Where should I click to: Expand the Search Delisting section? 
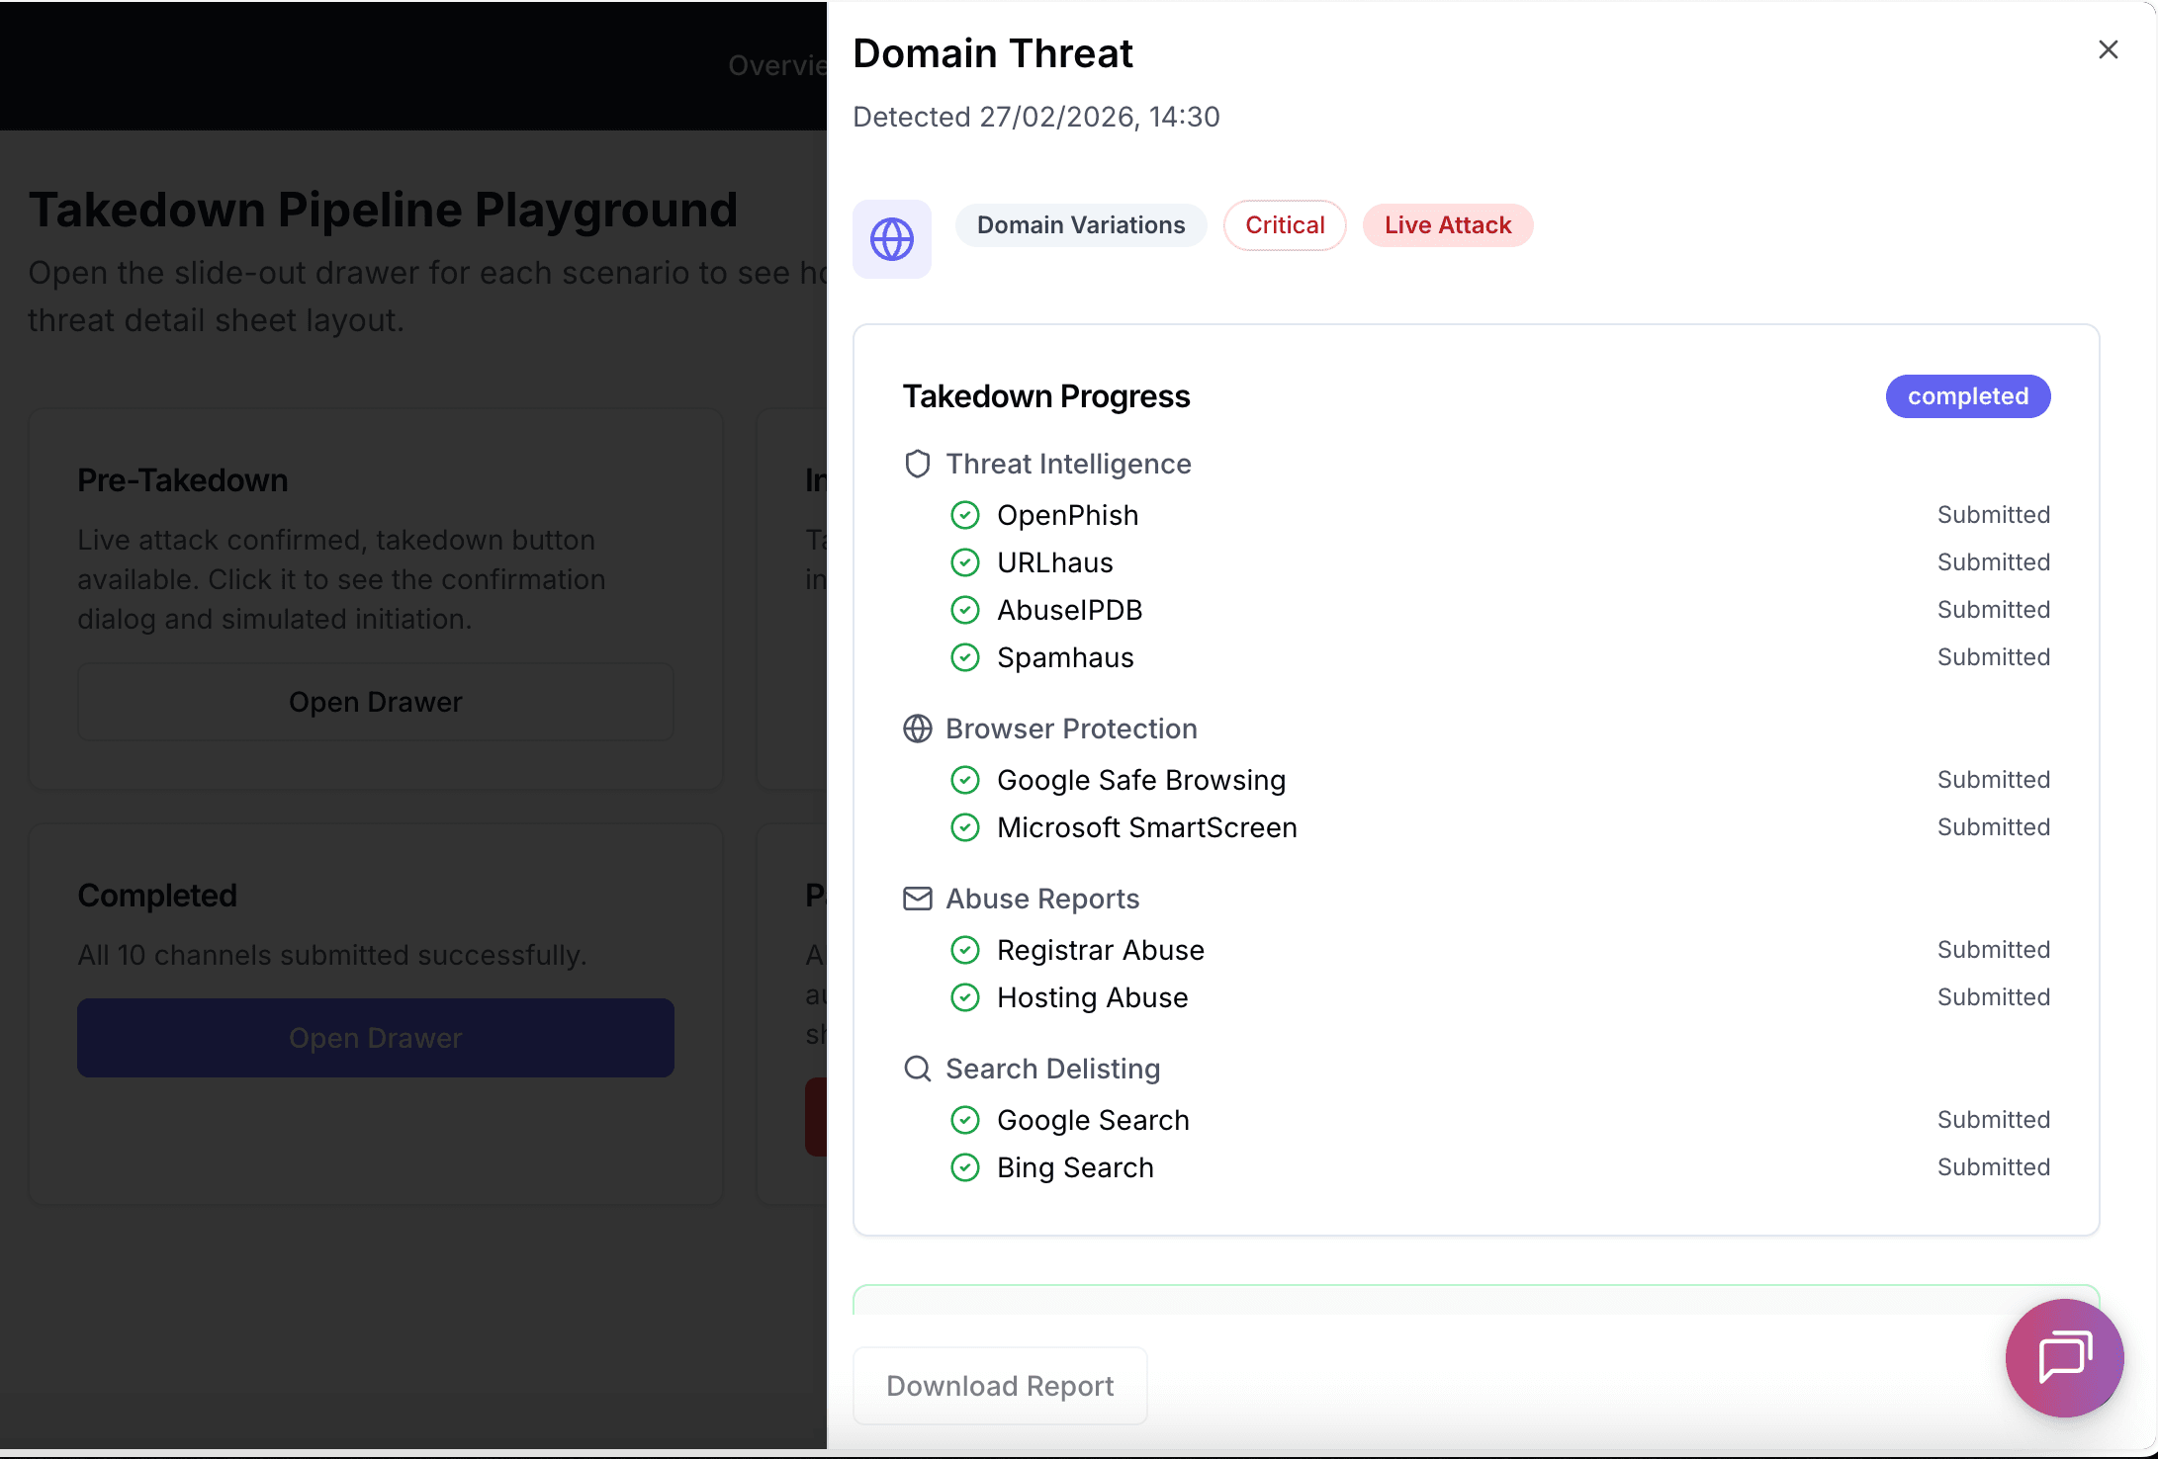click(1052, 1069)
